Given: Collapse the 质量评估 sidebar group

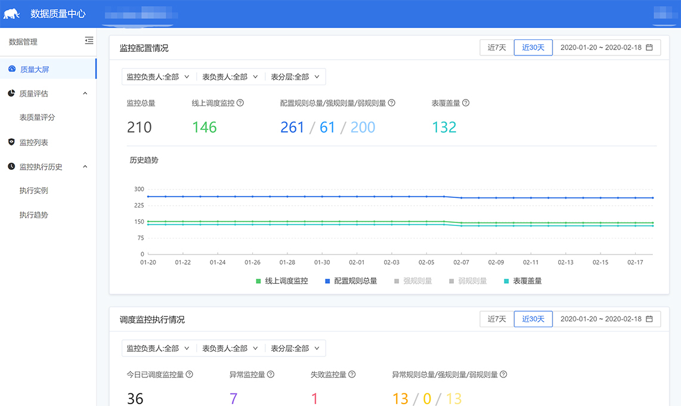Looking at the screenshot, I should pyautogui.click(x=85, y=94).
